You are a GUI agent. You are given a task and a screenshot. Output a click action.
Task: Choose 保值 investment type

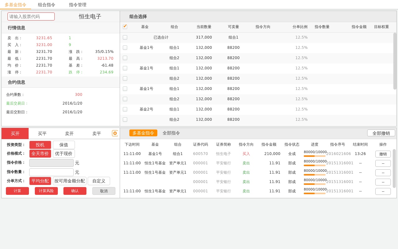[64, 145]
